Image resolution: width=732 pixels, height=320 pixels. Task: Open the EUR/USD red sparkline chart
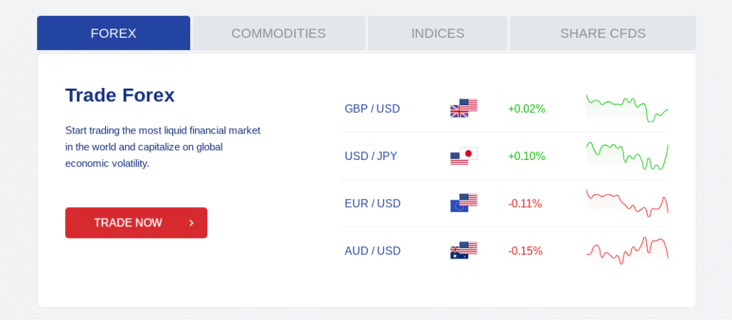627,203
